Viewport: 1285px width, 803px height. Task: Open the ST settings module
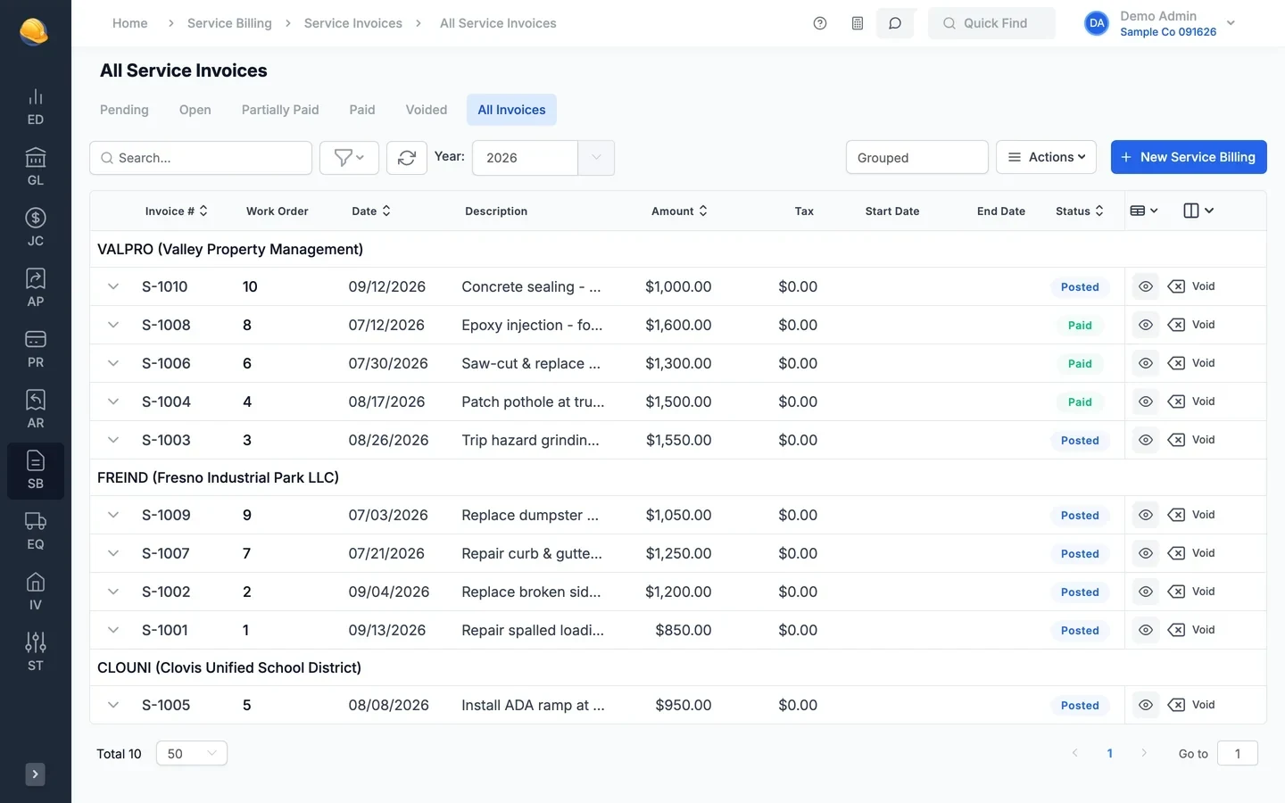(35, 653)
